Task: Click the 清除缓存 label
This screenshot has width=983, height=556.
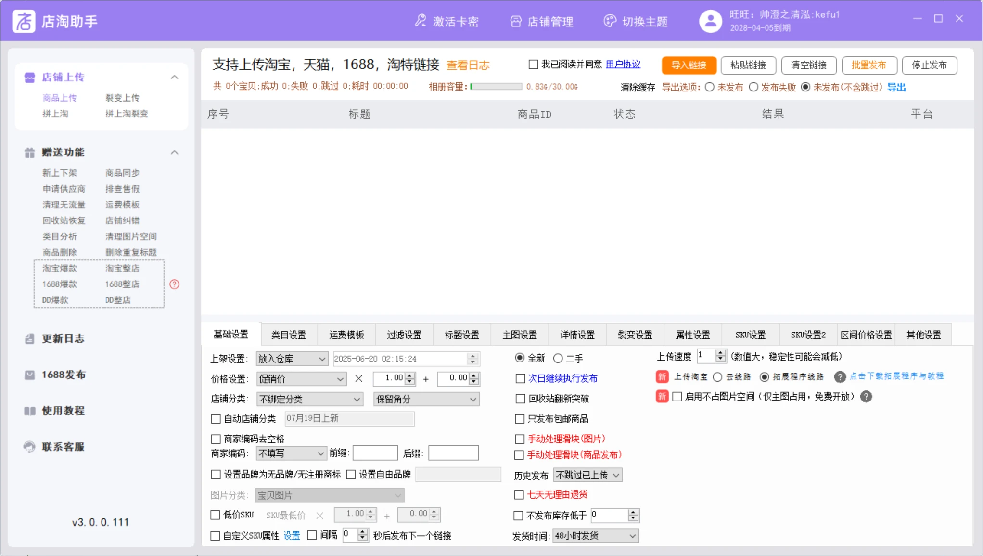Action: (x=638, y=87)
